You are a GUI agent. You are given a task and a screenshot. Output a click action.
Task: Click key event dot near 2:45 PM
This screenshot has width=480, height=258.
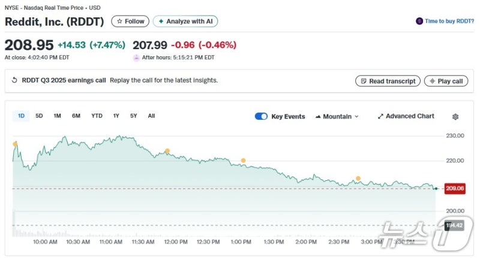(x=358, y=178)
